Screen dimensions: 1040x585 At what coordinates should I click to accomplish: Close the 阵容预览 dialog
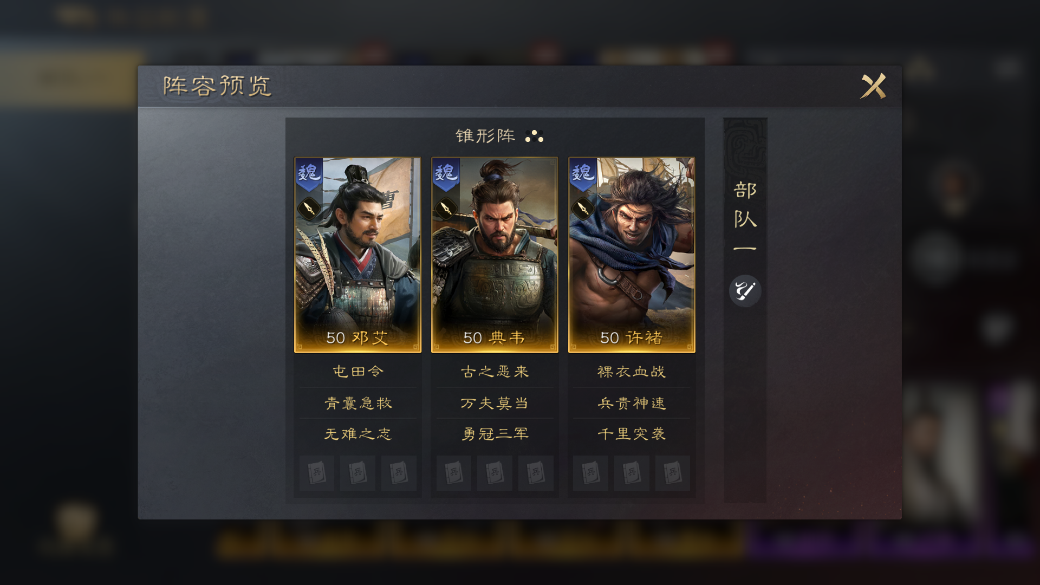pos(873,86)
